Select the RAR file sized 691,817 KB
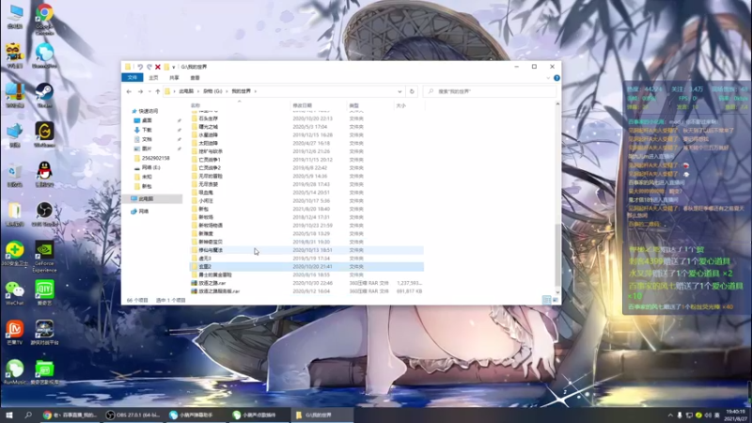This screenshot has height=423, width=752. tap(307, 291)
